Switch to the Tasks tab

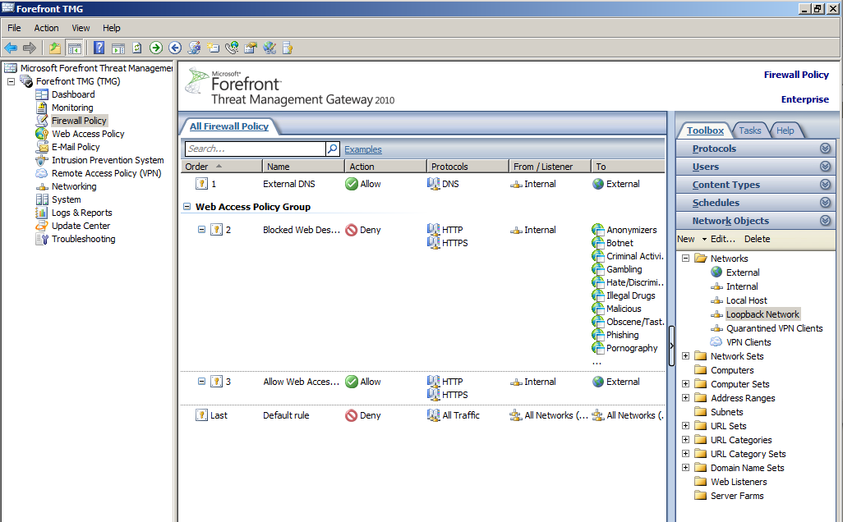pos(749,130)
